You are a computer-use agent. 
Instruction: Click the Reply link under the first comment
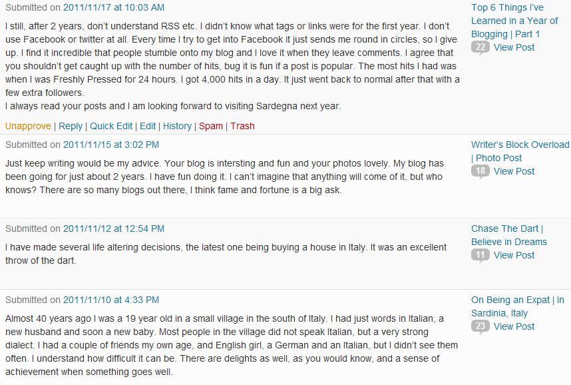[71, 126]
